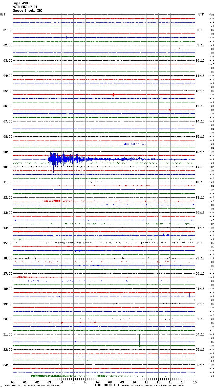
Task: Click the UTC timezone header
Action: (201, 14)
